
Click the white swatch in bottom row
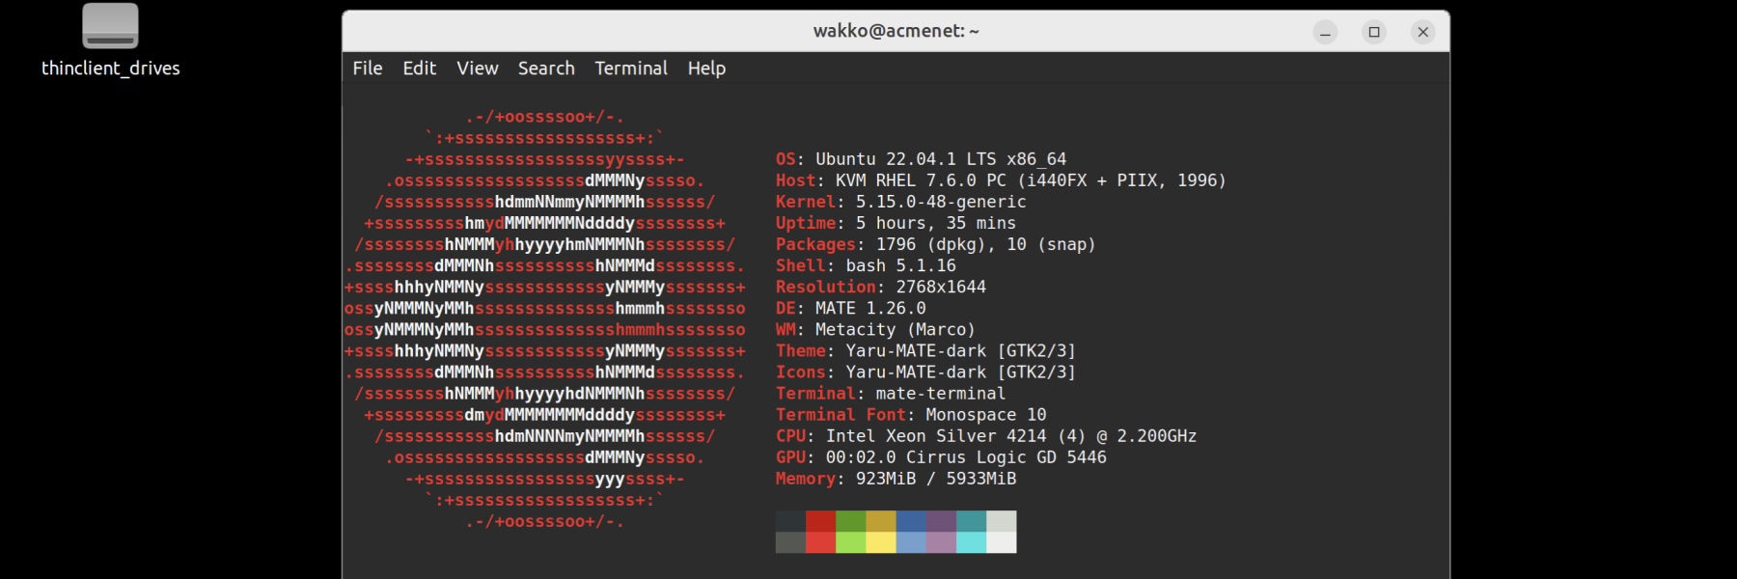tap(1001, 542)
